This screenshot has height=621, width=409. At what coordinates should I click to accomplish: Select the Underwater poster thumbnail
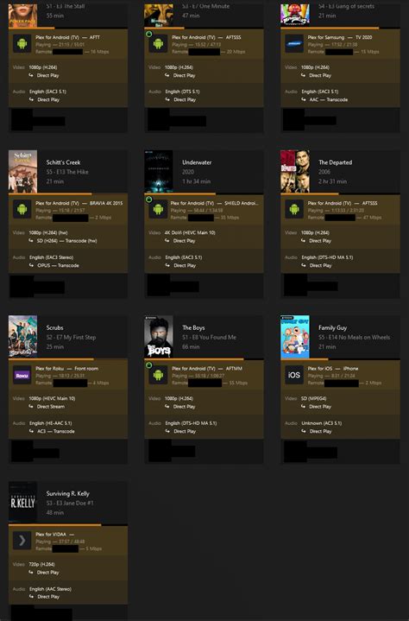click(159, 171)
